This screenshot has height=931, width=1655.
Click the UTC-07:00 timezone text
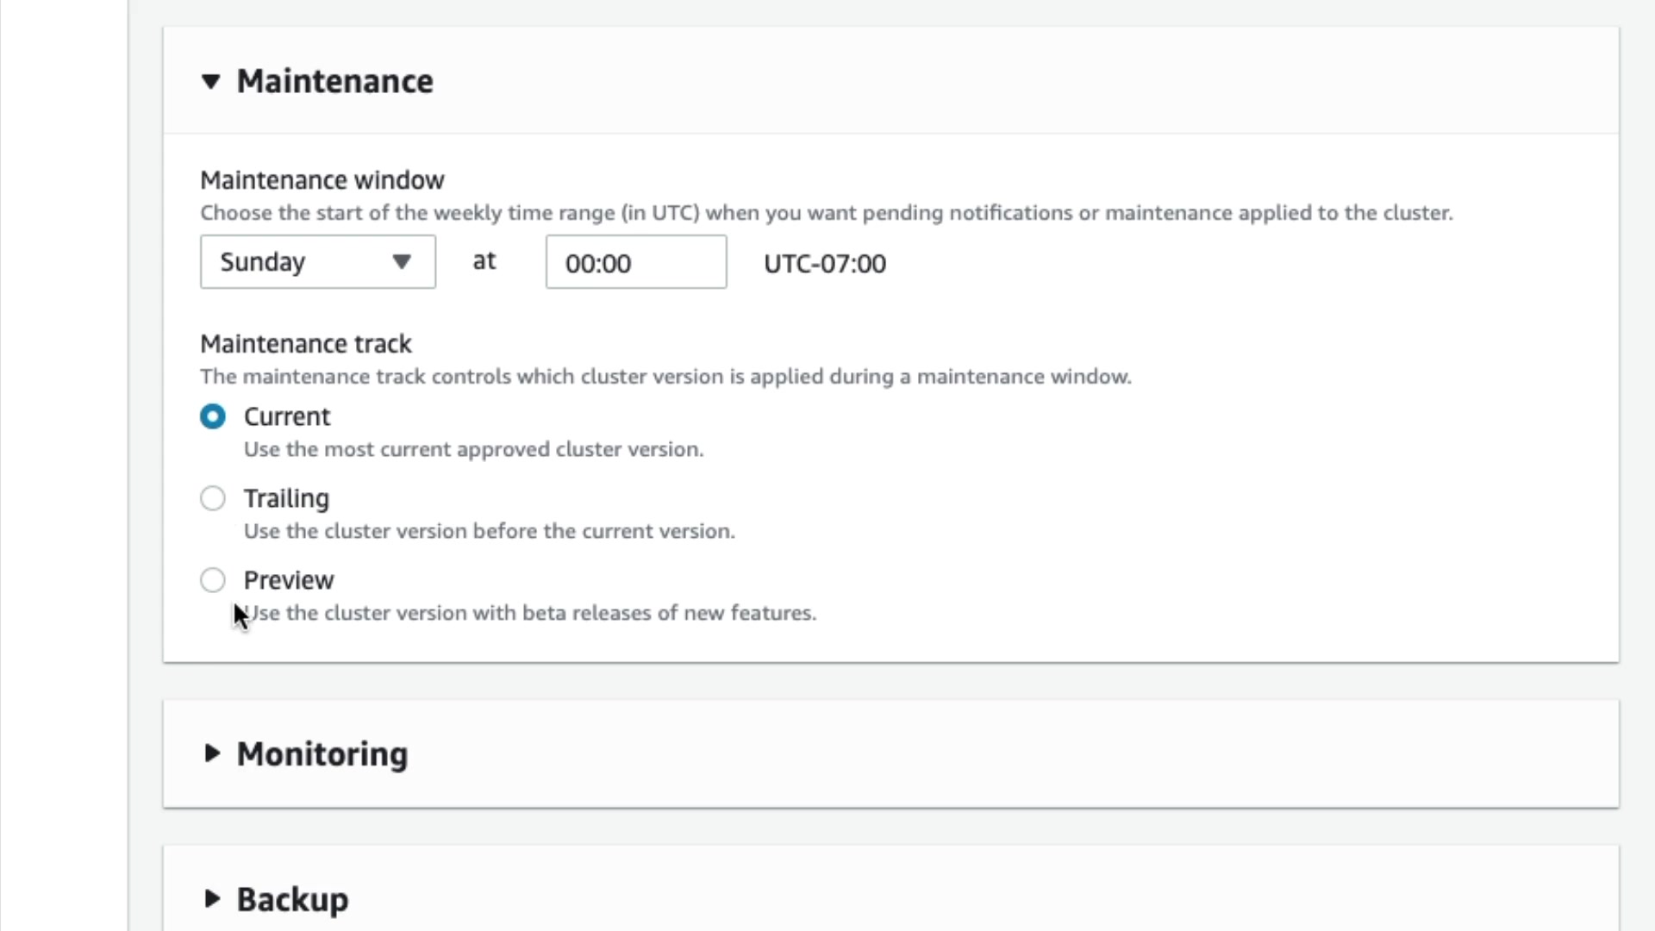pyautogui.click(x=824, y=264)
